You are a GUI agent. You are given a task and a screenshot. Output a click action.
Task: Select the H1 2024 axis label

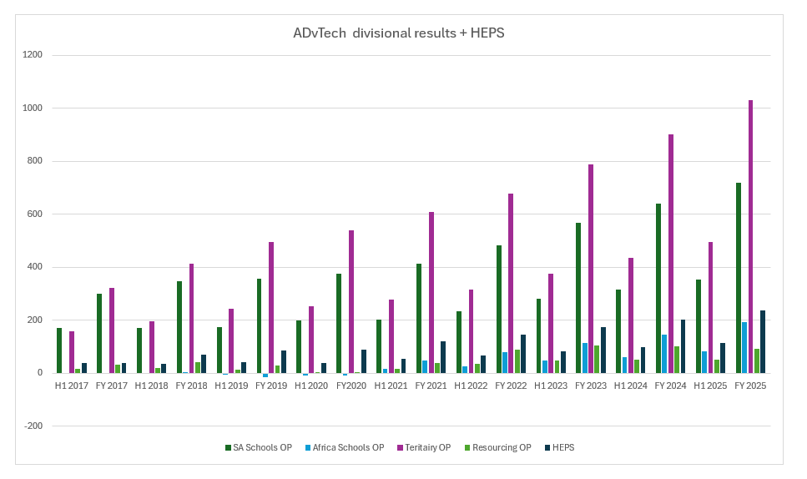[x=631, y=386]
